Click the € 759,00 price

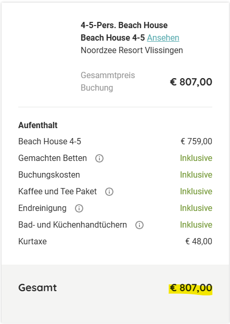click(x=196, y=142)
